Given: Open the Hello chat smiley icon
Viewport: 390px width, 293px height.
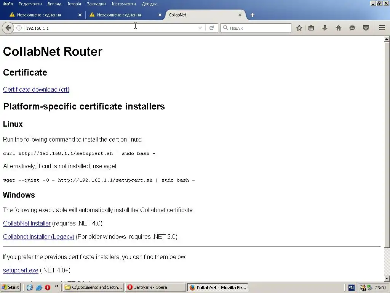Looking at the screenshot, I should pos(352,28).
